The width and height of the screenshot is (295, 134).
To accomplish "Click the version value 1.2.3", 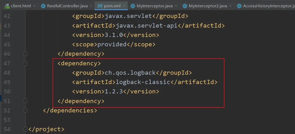I will point(114,92).
